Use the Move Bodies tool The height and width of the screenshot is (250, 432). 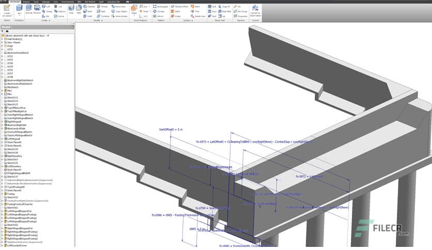click(119, 16)
